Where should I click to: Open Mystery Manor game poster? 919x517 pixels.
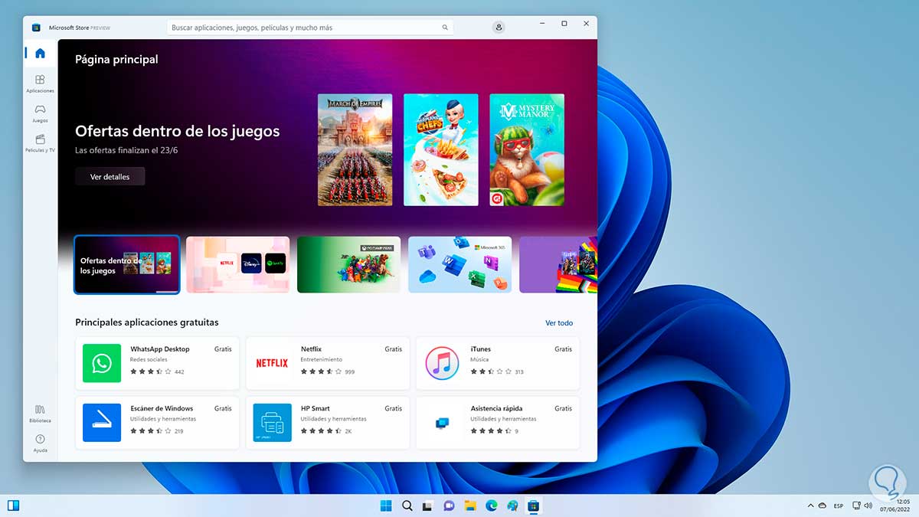(x=527, y=149)
